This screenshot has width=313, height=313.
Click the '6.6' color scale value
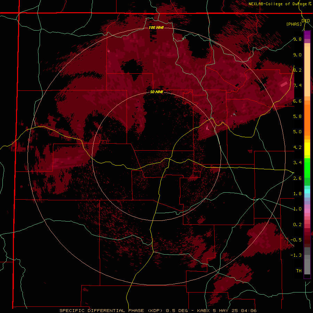[297, 101]
